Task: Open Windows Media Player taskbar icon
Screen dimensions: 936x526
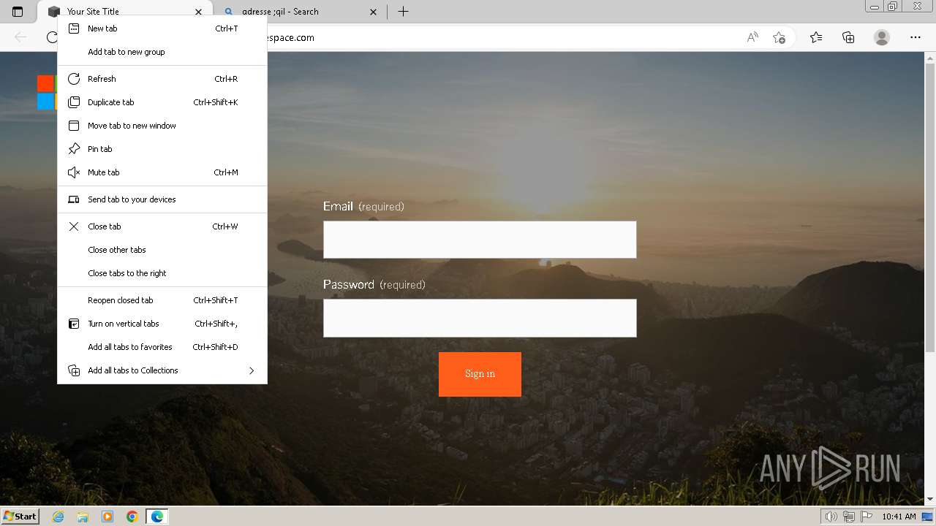Action: coord(107,517)
